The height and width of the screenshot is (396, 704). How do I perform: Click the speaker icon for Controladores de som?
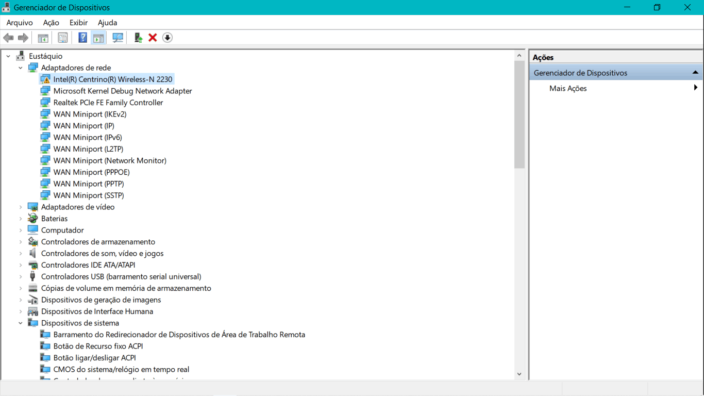[x=33, y=253]
